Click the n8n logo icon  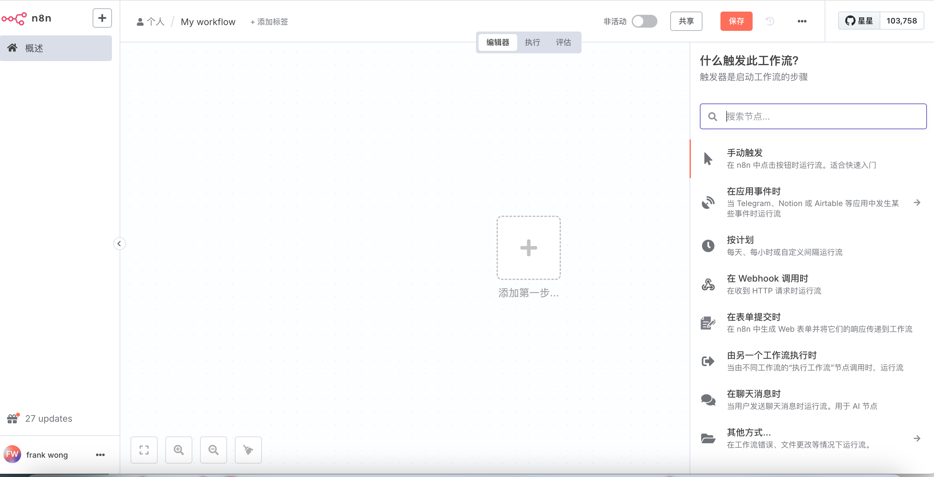coord(14,19)
